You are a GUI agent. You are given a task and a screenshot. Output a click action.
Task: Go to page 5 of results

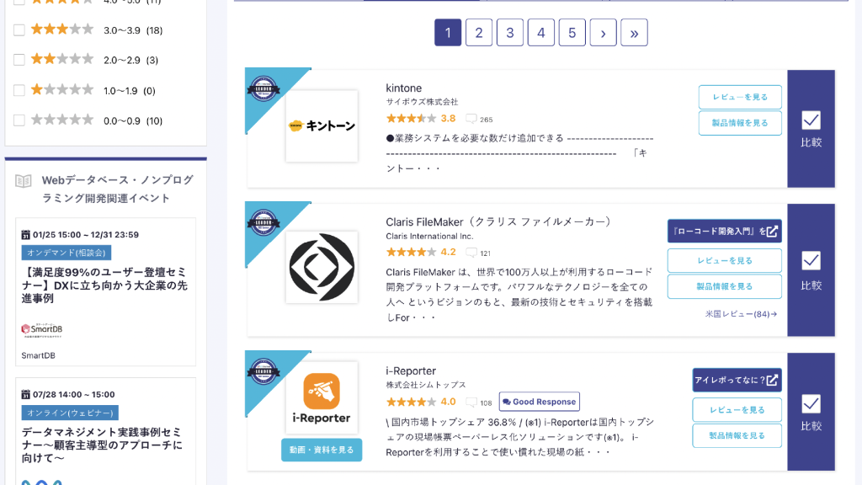(572, 33)
